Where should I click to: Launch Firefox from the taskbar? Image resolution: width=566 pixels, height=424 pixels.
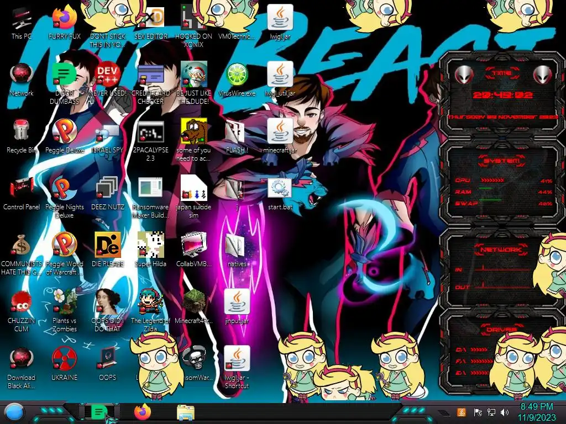143,412
